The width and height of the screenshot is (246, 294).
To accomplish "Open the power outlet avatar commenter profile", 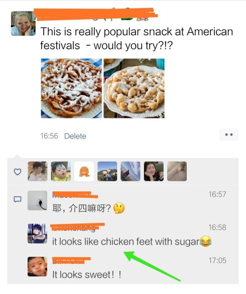I will (37, 200).
